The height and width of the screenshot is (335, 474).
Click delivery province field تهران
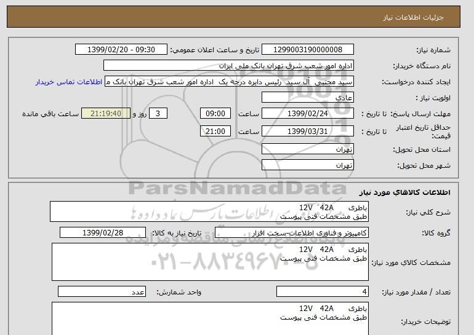click(307, 149)
